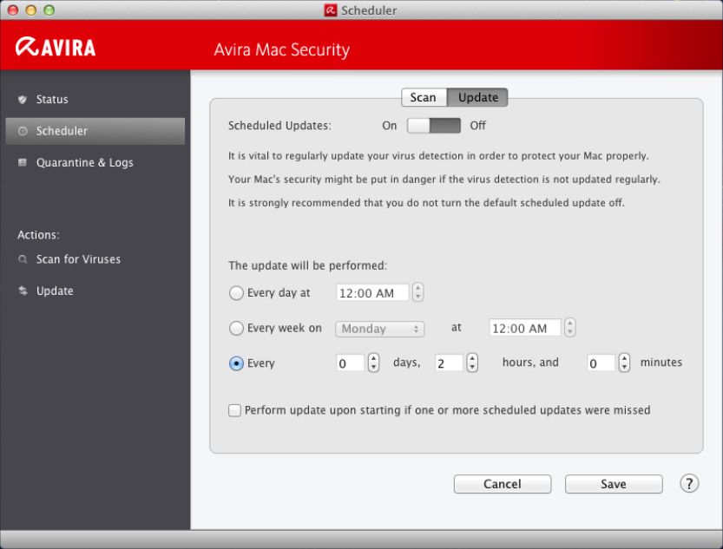This screenshot has height=549, width=723.
Task: Click the Scheduled Updates label
Action: point(279,126)
